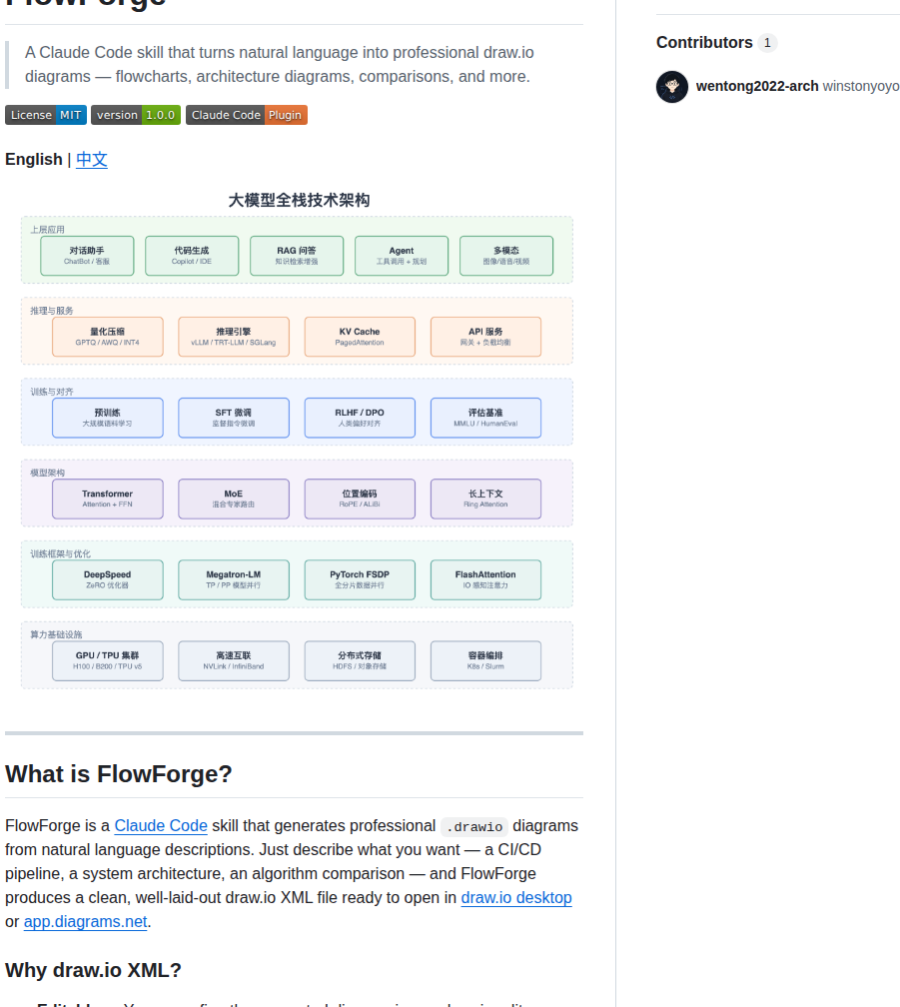The width and height of the screenshot is (900, 1007).
Task: Open the version 1.0.0 badge
Action: pyautogui.click(x=136, y=115)
